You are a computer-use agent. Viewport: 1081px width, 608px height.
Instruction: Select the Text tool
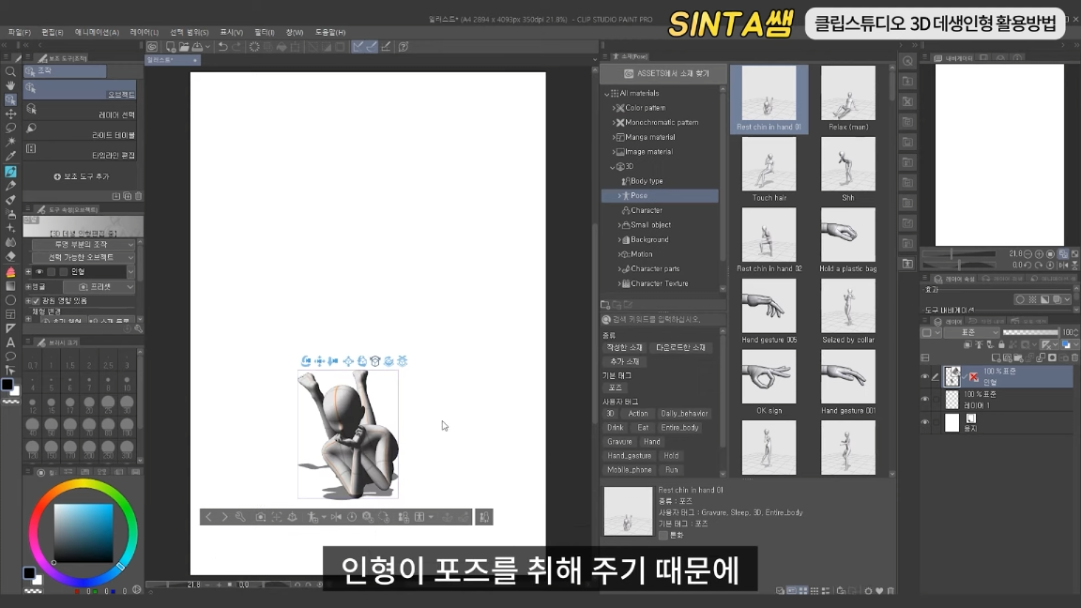click(10, 342)
